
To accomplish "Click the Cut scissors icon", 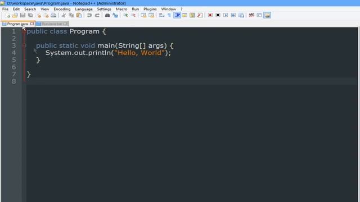I will (64, 15).
